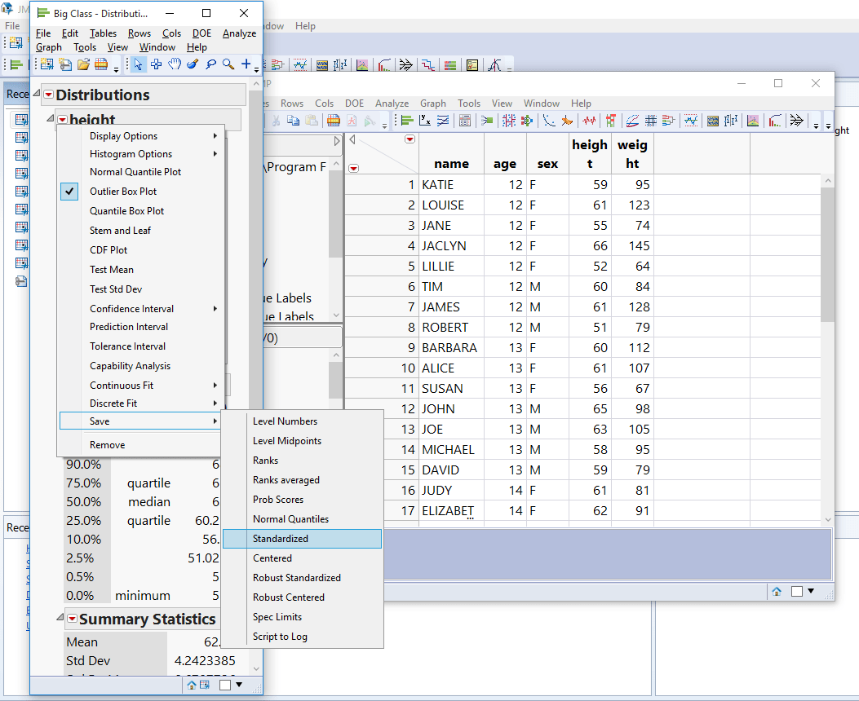This screenshot has width=859, height=701.
Task: Toggle the checkbox in Distributions window status bar
Action: (225, 686)
